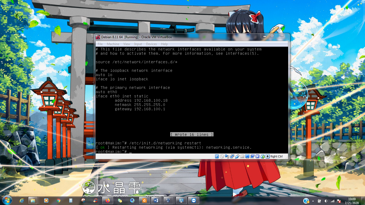
Task: Click the 'Wrote 16 lines' status message
Action: pyautogui.click(x=192, y=135)
